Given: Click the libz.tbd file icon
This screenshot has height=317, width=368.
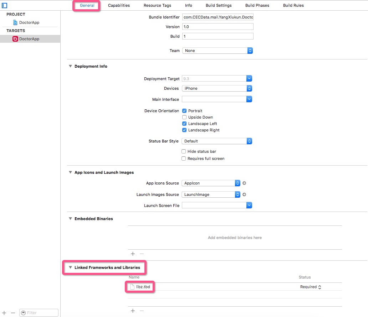Looking at the screenshot, I should pos(132,287).
